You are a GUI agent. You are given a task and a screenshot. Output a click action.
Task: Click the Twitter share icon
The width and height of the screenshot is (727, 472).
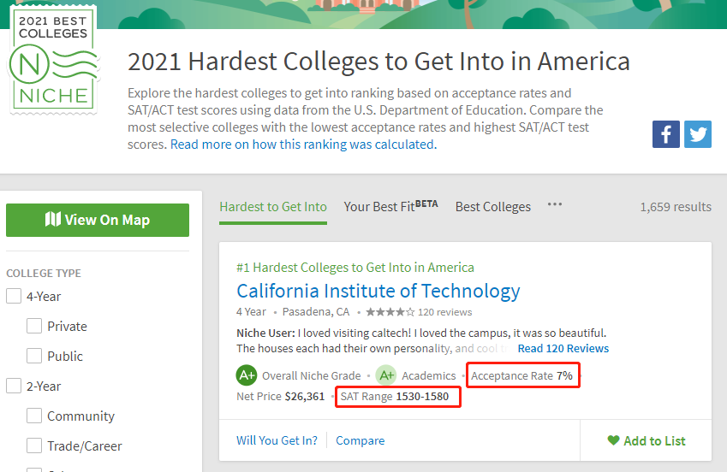coord(698,134)
